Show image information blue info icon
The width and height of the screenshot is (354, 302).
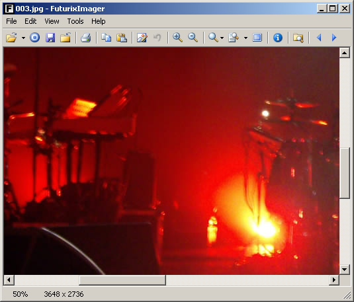click(278, 38)
